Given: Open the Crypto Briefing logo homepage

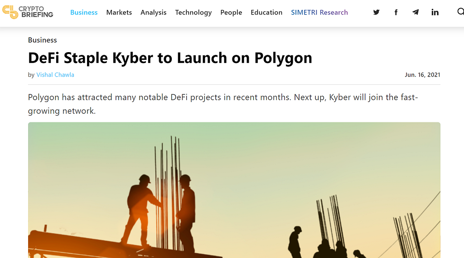Looking at the screenshot, I should coord(28,12).
